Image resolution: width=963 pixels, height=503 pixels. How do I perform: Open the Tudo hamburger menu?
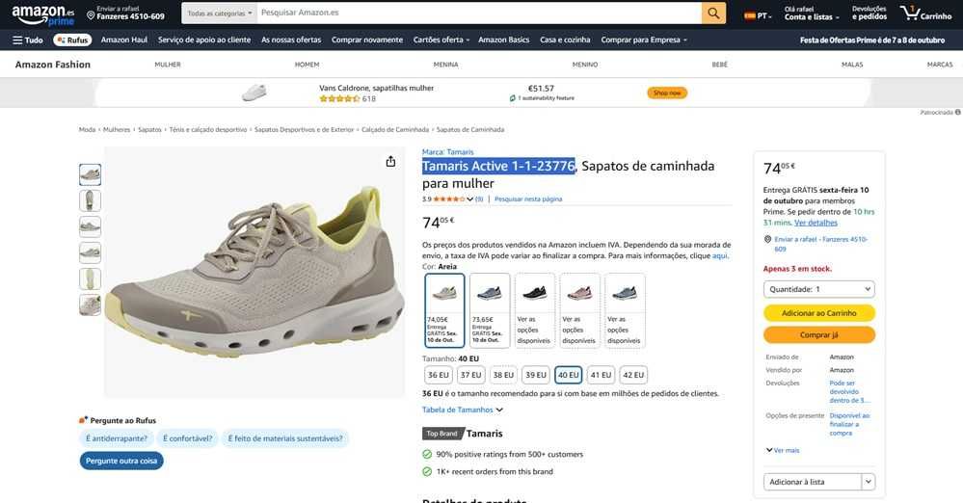pyautogui.click(x=28, y=40)
